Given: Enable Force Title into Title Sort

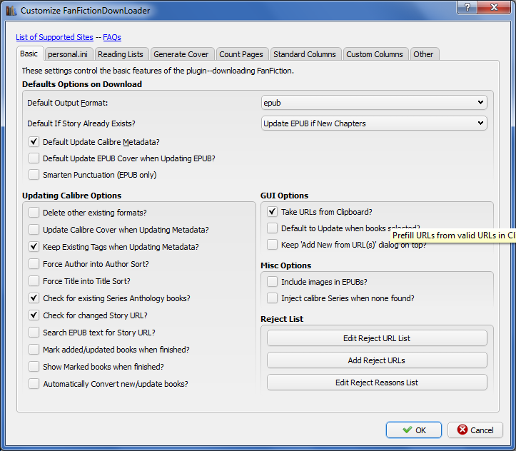Looking at the screenshot, I should coord(34,281).
